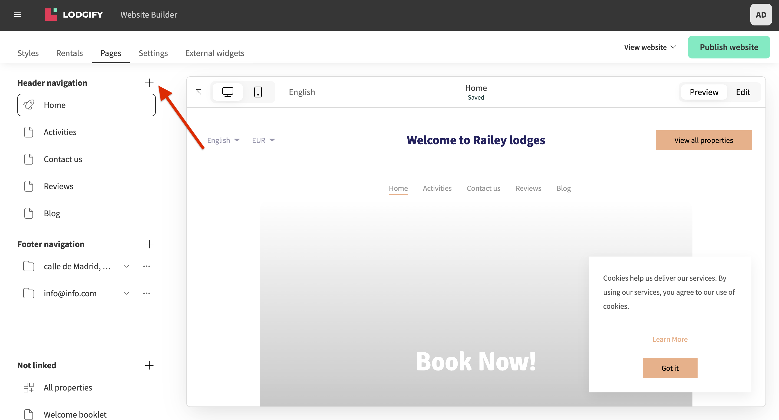Open the Settings tab
This screenshot has width=779, height=420.
point(153,53)
